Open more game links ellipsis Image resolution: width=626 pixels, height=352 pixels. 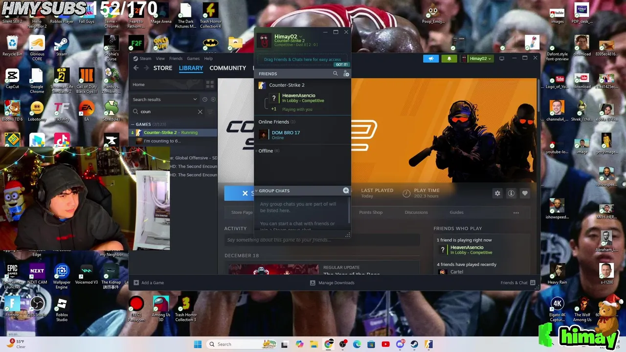tap(516, 212)
